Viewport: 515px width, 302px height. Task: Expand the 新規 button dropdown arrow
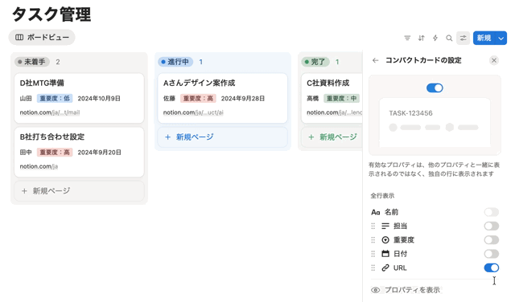501,39
